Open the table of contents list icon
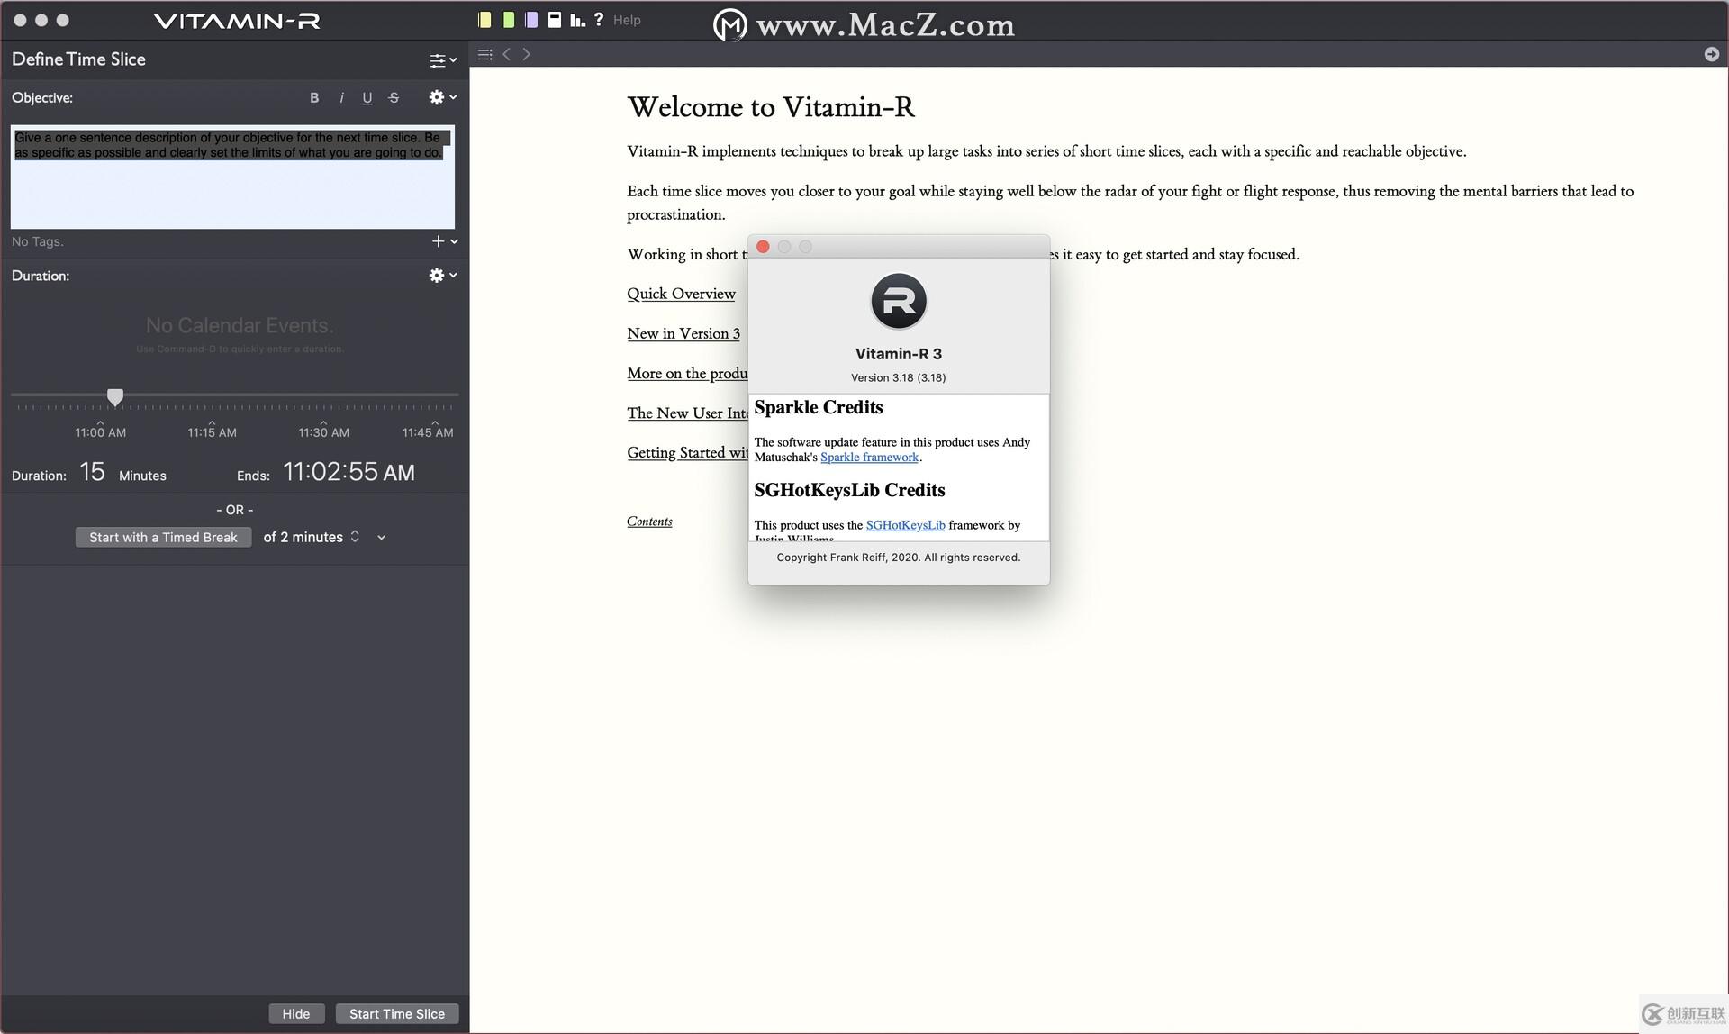 click(x=484, y=55)
